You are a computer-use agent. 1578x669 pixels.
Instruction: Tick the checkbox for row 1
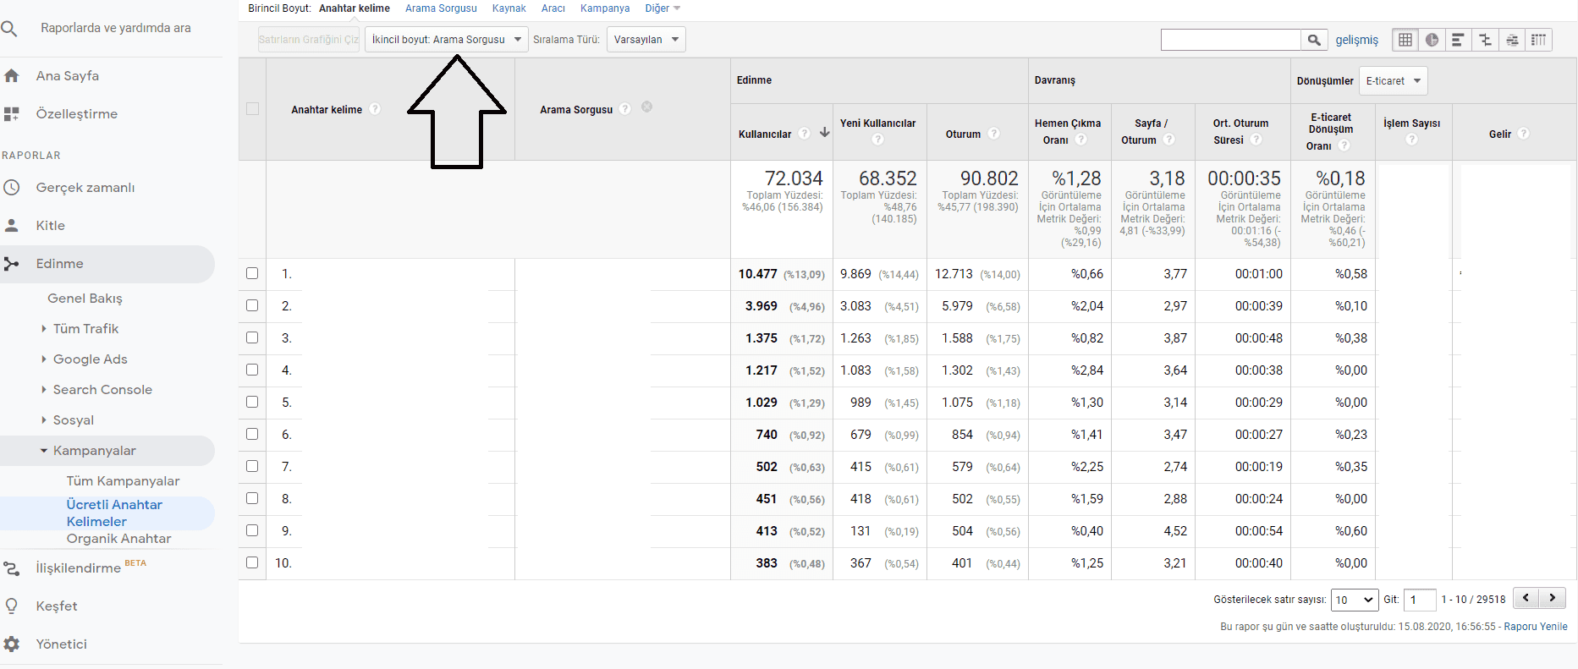click(252, 273)
